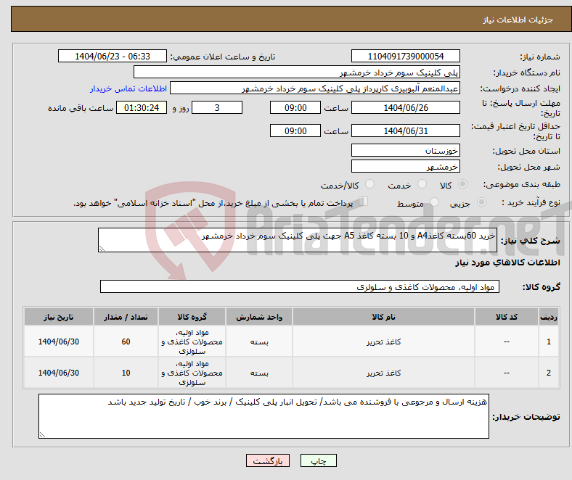Screen dimensions: 572x480
Task: Click the کد کالا column header
Action: [507, 317]
